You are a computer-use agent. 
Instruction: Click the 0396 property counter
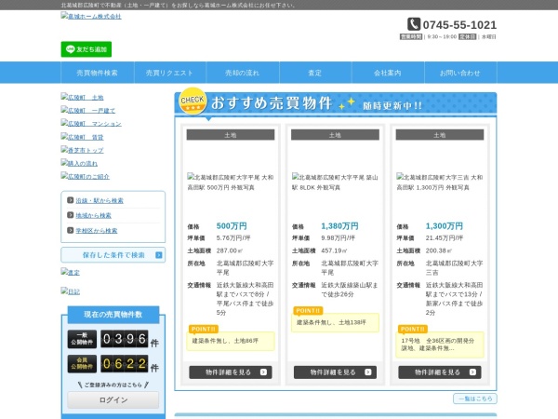[125, 339]
